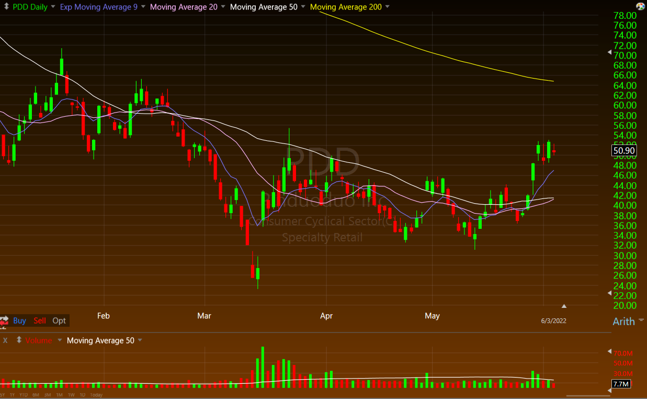
Task: Open the Volume indicator dropdown arrow
Action: (x=59, y=340)
